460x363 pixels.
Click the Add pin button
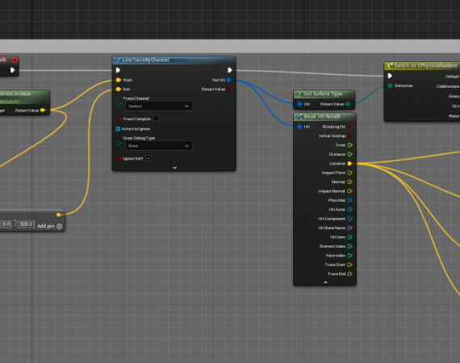[49, 226]
